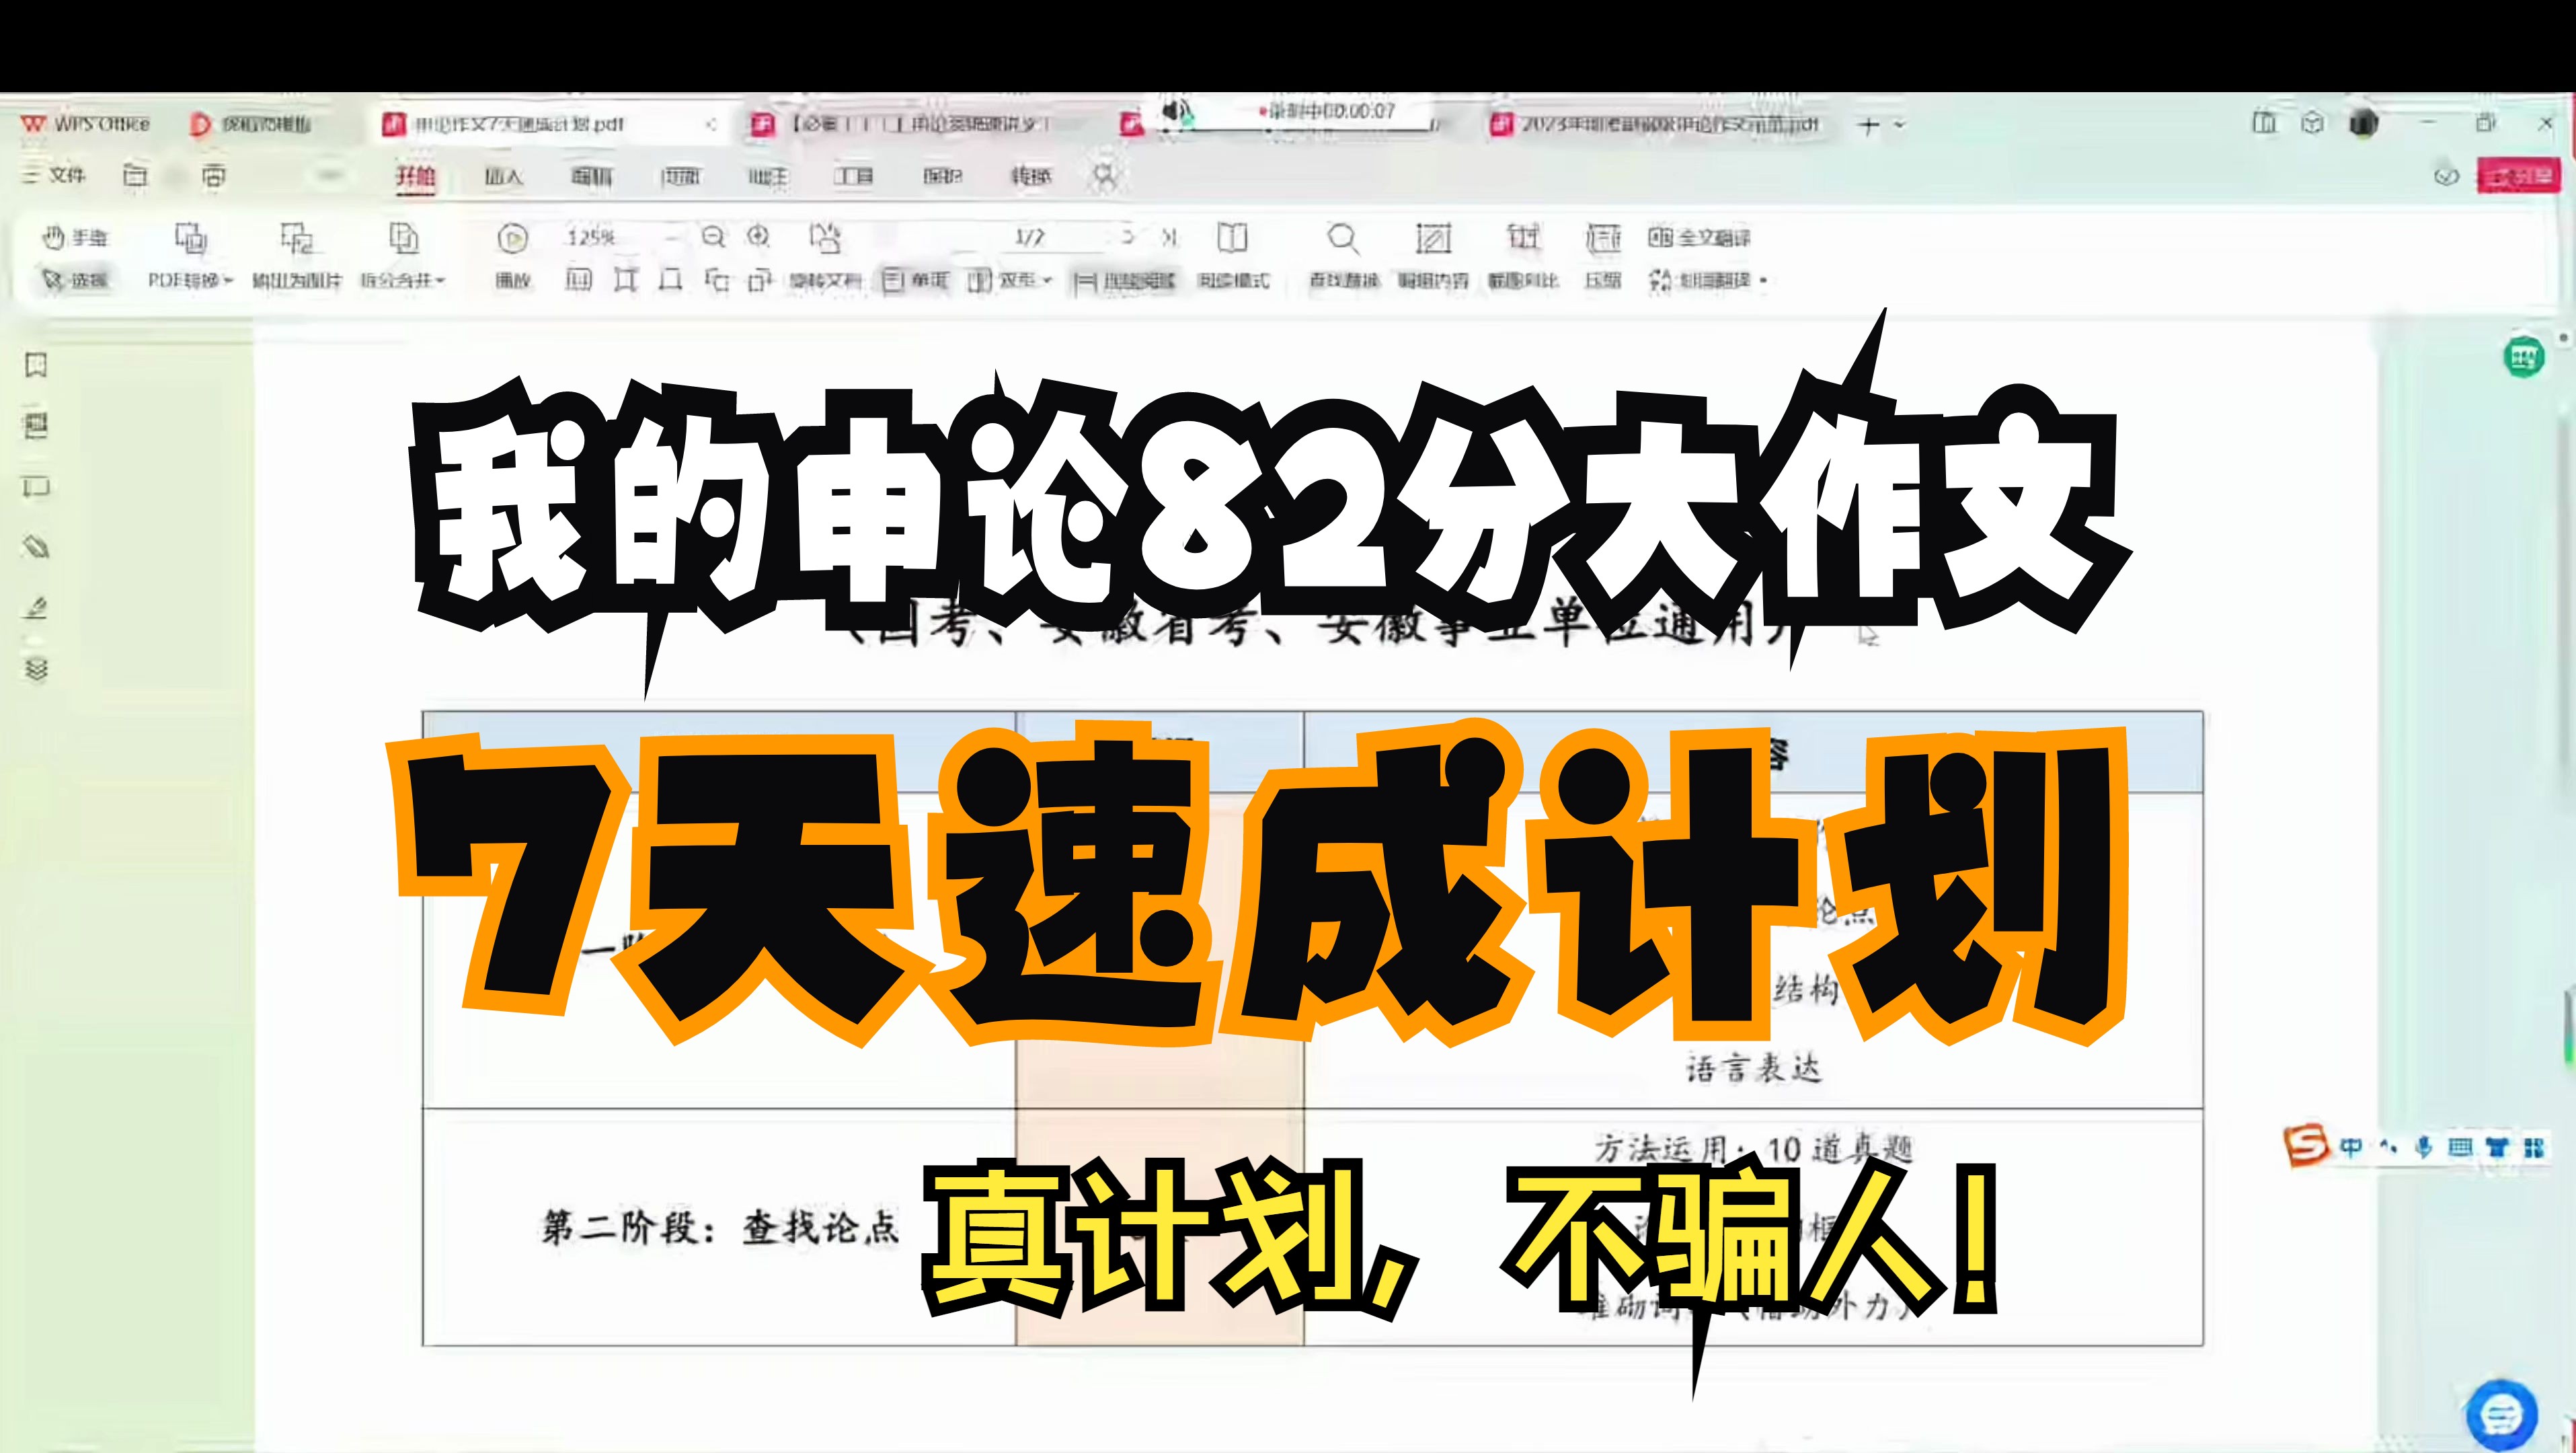2576x1453 pixels.
Task: Select the 工具 ribbon tab
Action: (854, 177)
